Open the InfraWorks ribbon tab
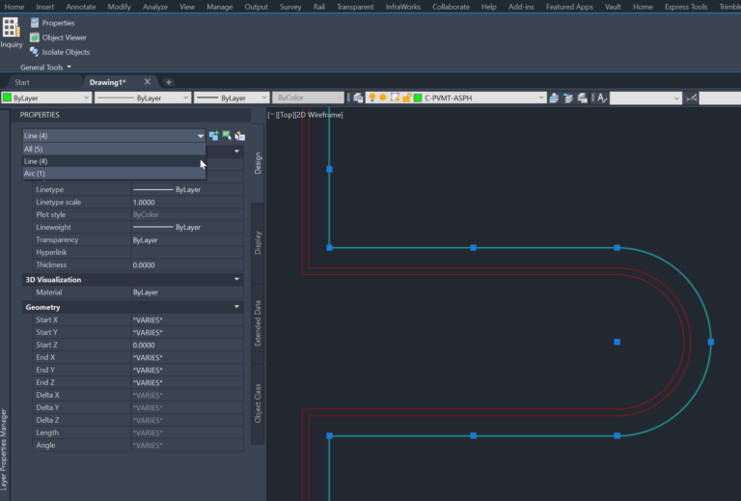 click(402, 7)
